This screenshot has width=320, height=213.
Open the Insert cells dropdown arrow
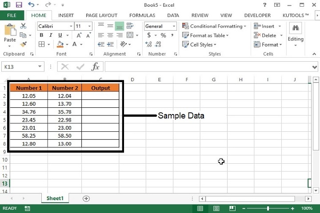pyautogui.click(x=280, y=26)
